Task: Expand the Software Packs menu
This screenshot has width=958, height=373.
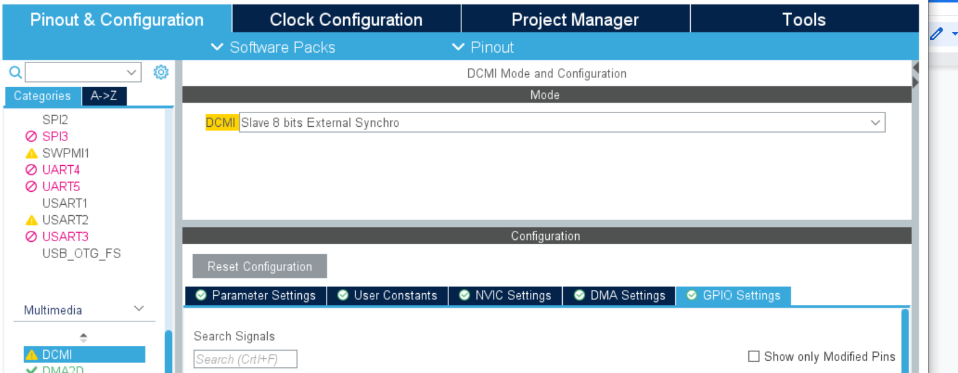Action: [x=273, y=48]
